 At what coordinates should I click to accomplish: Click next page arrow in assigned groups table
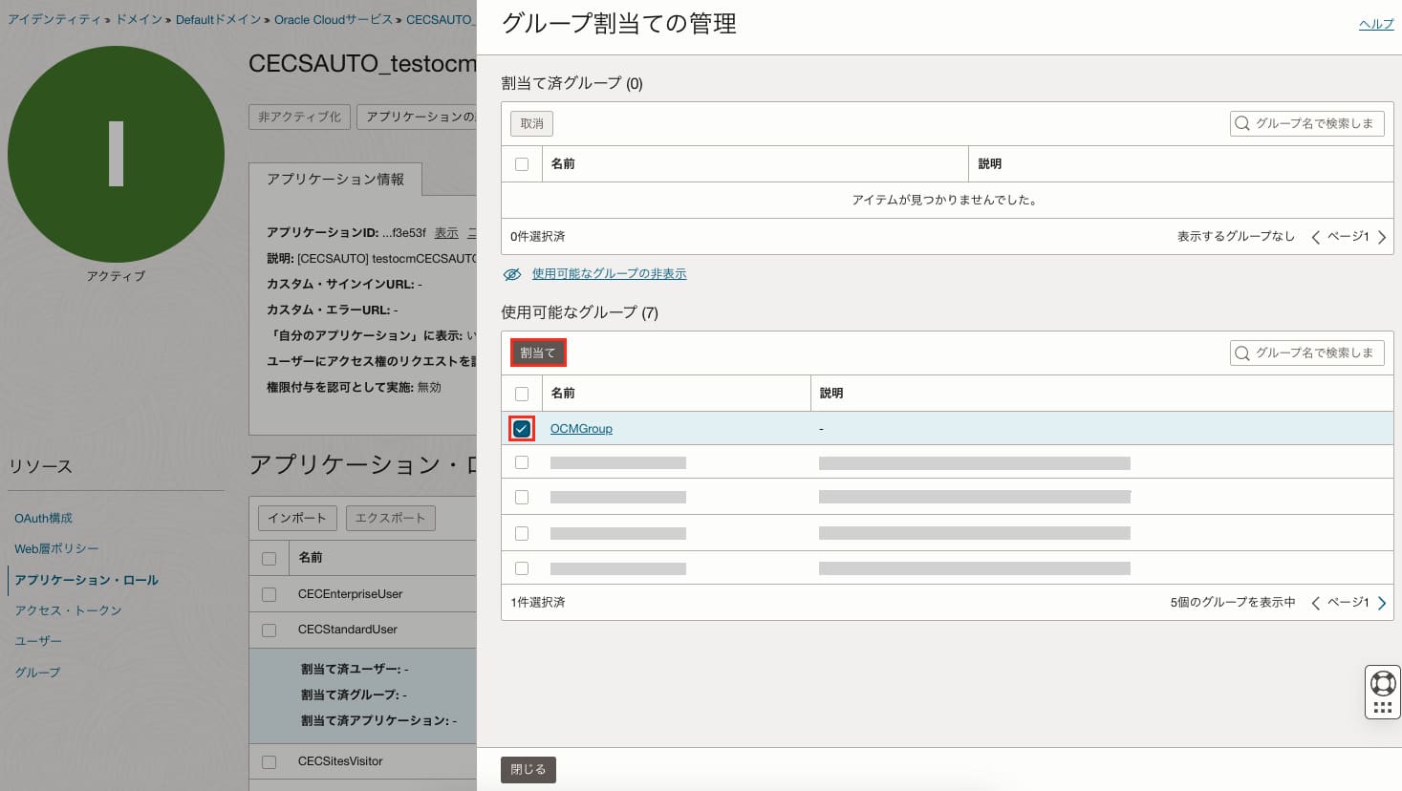1382,237
